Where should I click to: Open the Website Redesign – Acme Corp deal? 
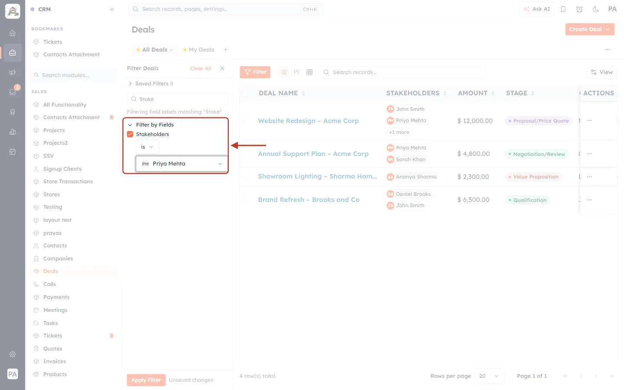tap(308, 121)
